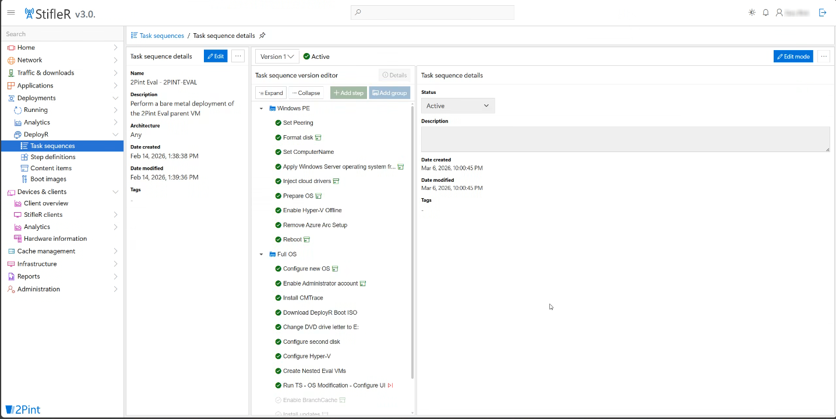Screen dimensions: 836x419
Task: Toggle status check on Enable Hyper-V Offline
Action: pyautogui.click(x=278, y=210)
